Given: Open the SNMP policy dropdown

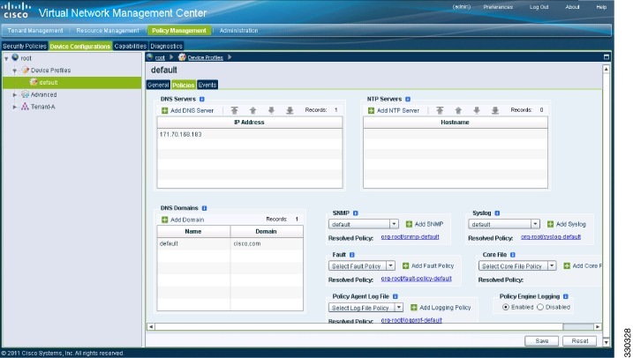Looking at the screenshot, I should tap(394, 224).
